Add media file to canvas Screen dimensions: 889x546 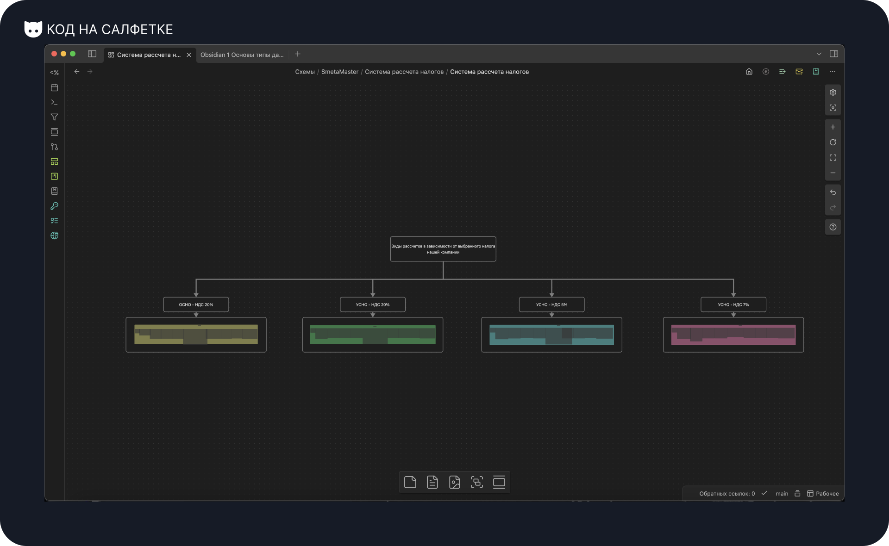pos(454,482)
